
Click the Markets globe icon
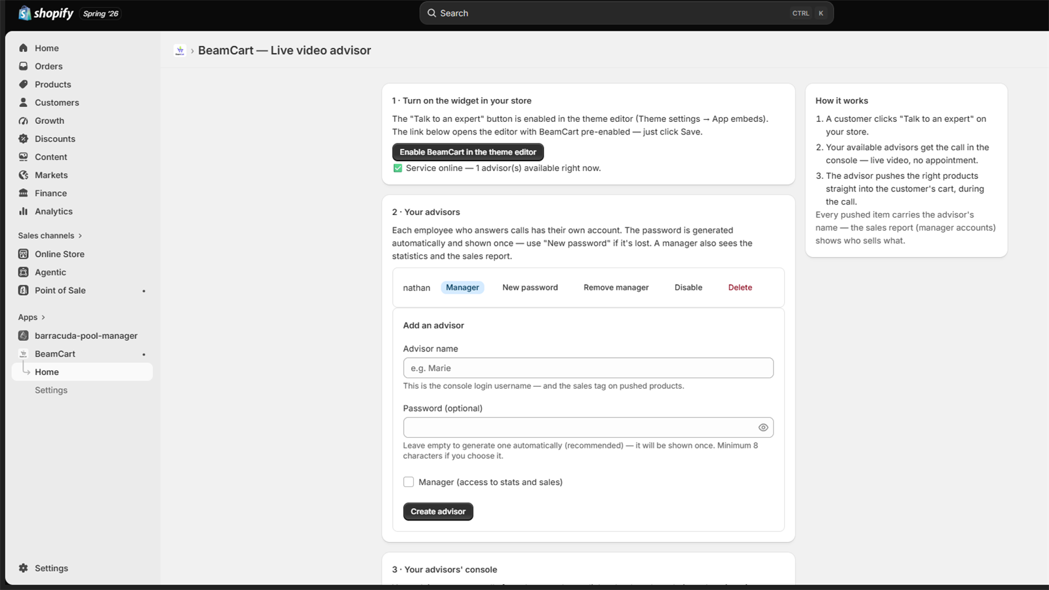click(x=24, y=175)
